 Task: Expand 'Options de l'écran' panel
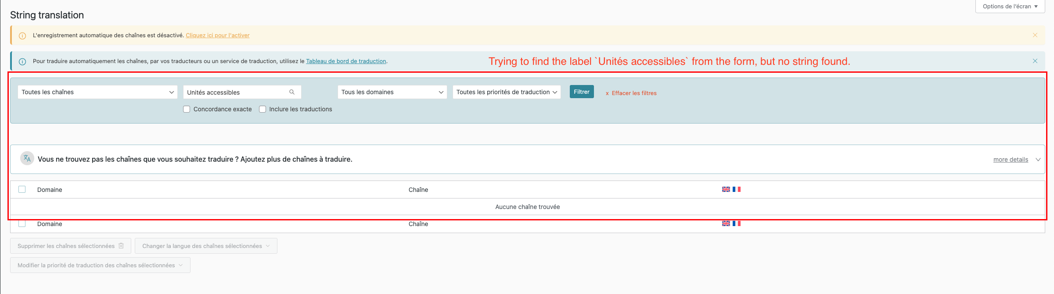(1010, 7)
